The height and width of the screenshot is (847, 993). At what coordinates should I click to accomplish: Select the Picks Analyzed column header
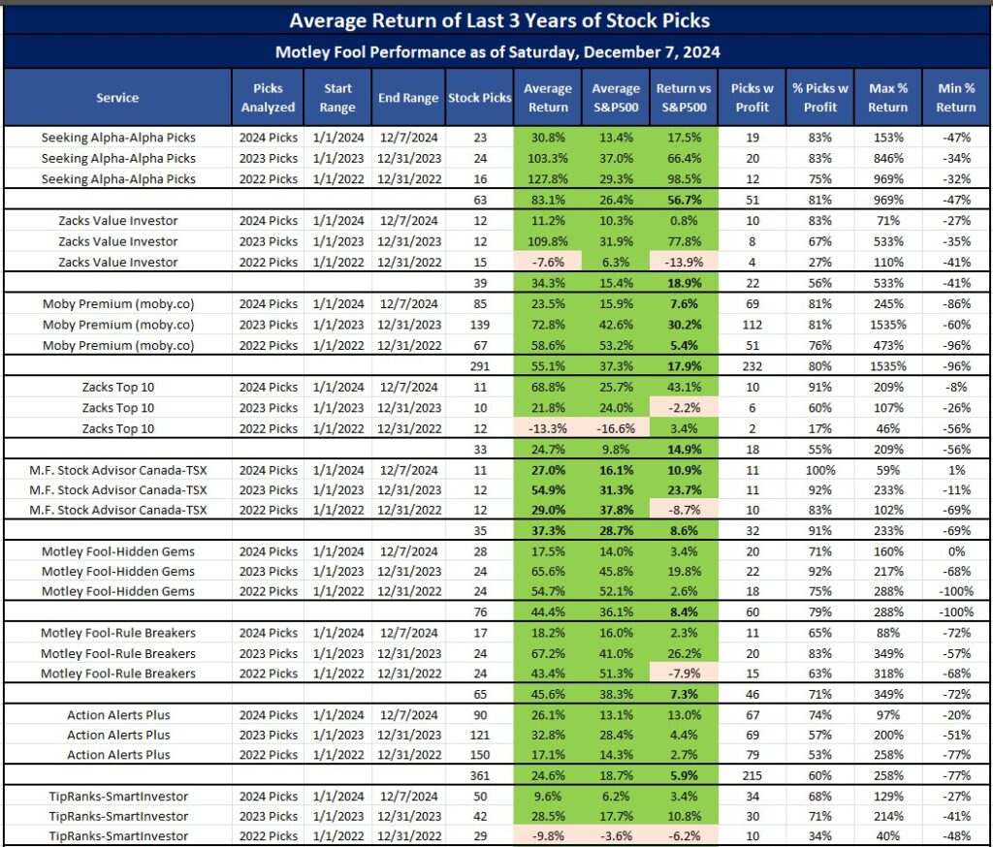pyautogui.click(x=268, y=97)
